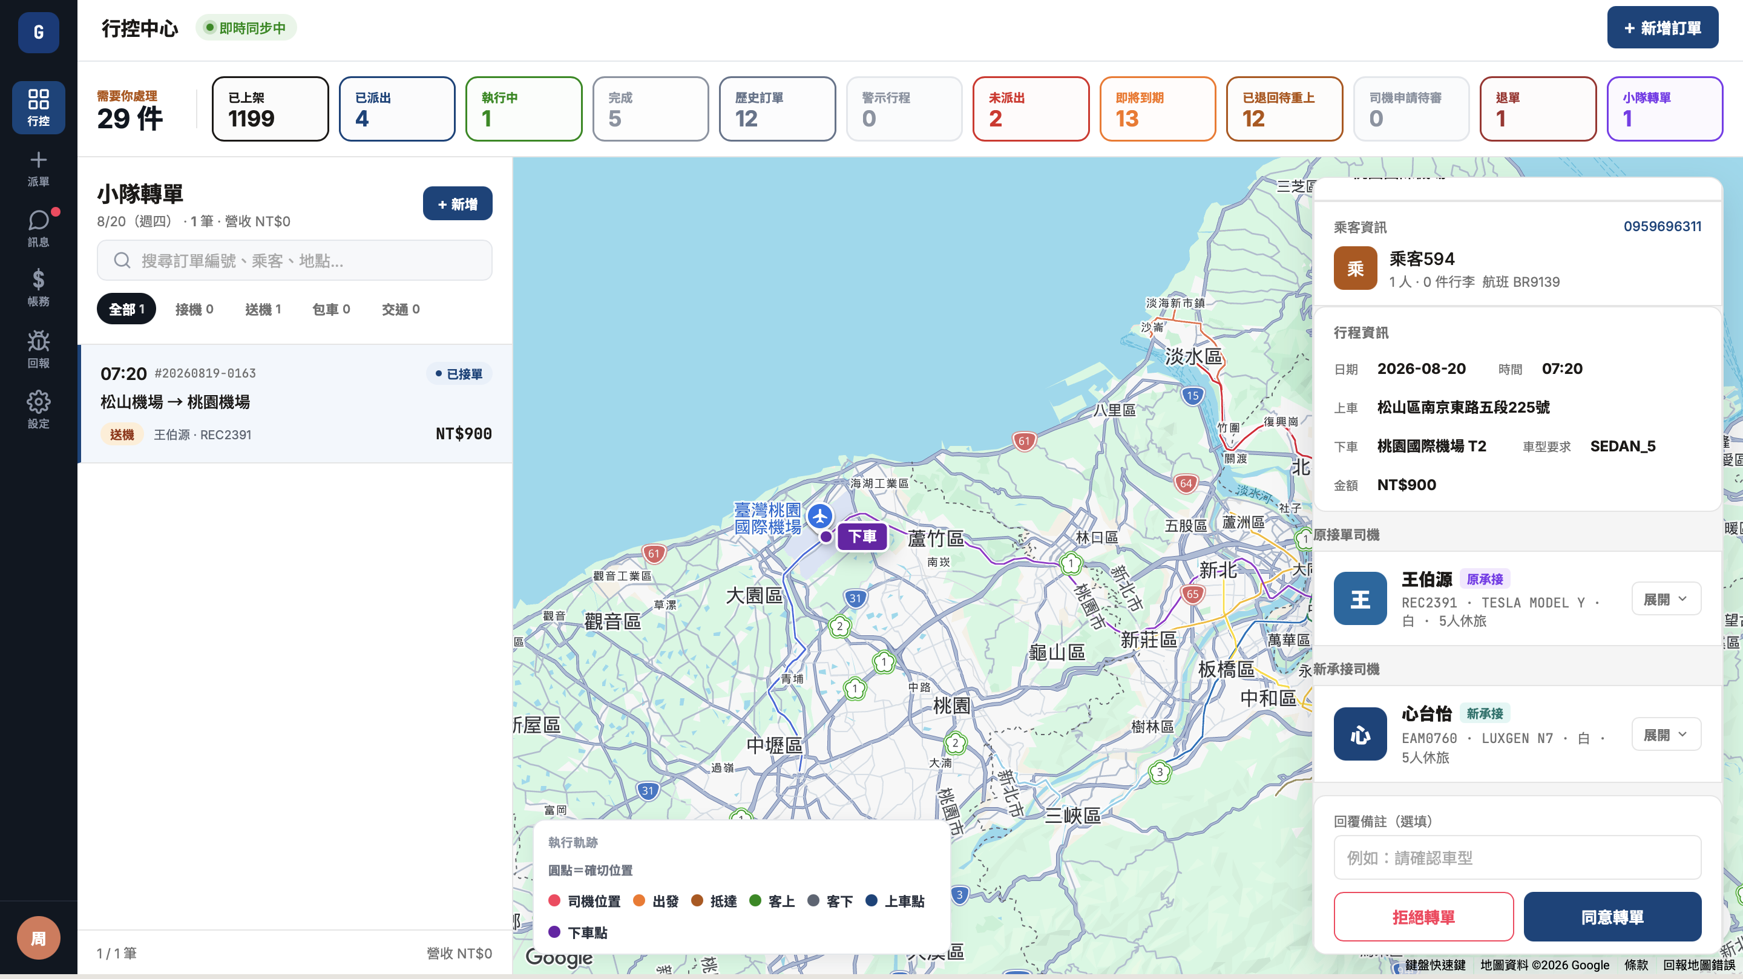Image resolution: width=1743 pixels, height=979 pixels.
Task: Click the 同意轉單 button
Action: point(1612,917)
